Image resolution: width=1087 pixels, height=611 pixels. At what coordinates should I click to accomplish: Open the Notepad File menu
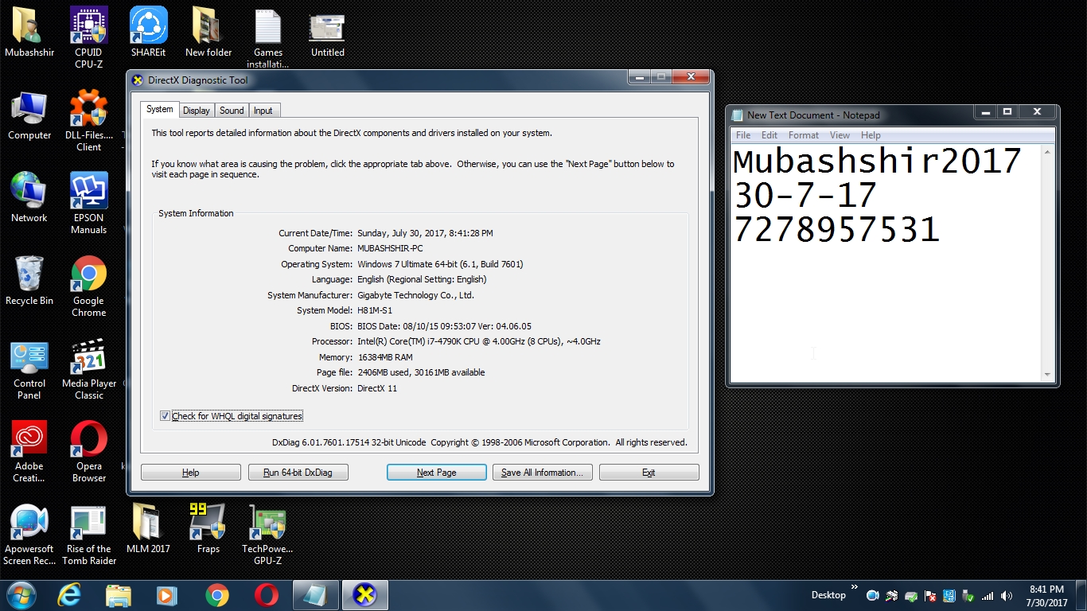(x=743, y=135)
